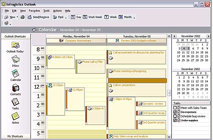Open the File menu

tap(7, 11)
